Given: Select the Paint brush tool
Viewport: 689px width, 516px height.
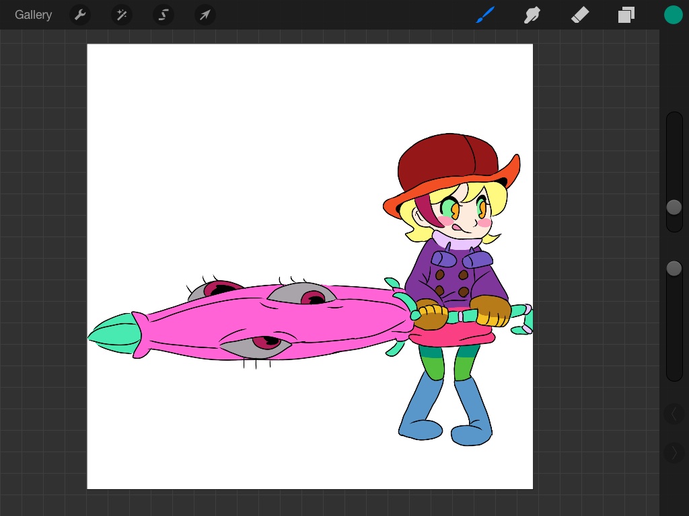Looking at the screenshot, I should pos(485,15).
